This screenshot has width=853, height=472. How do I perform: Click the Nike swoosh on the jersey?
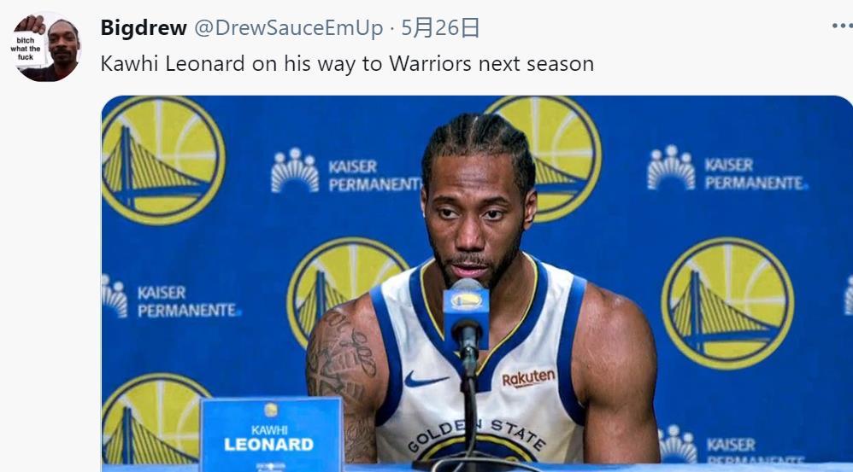[424, 379]
